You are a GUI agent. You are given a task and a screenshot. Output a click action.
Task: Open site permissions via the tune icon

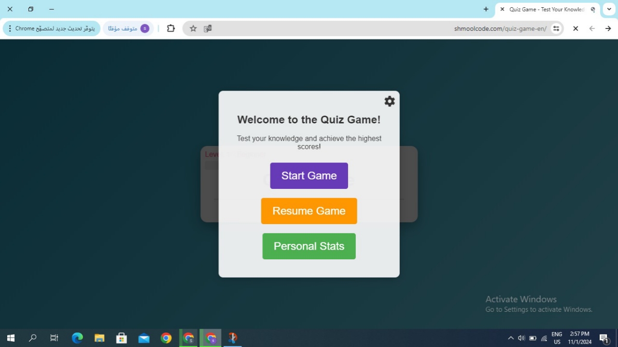coord(556,28)
